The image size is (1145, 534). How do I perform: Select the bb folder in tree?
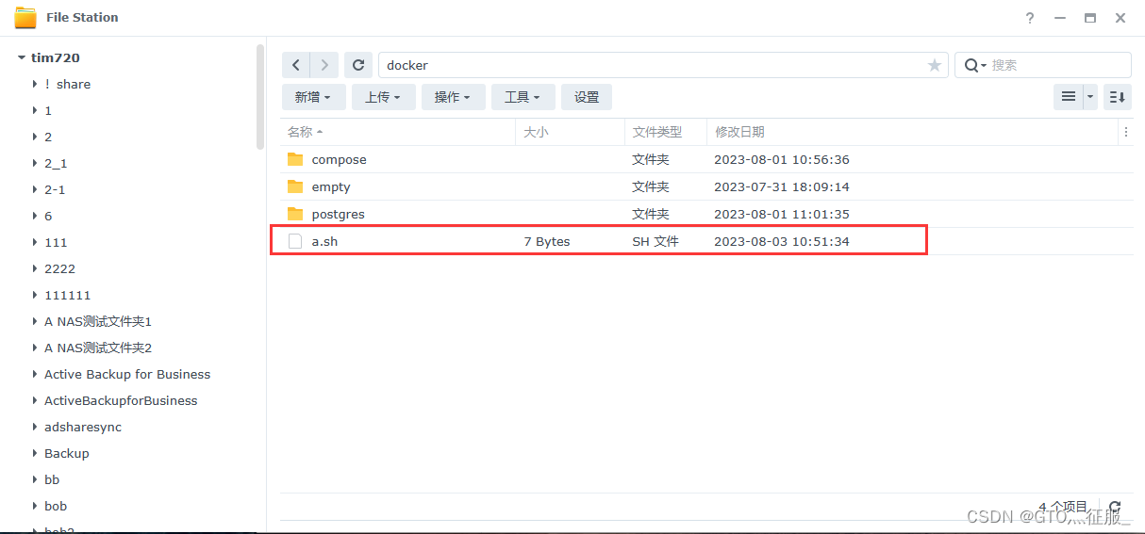pos(52,479)
